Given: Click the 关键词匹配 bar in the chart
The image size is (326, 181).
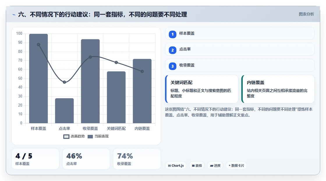Looking at the screenshot, I should tap(116, 97).
